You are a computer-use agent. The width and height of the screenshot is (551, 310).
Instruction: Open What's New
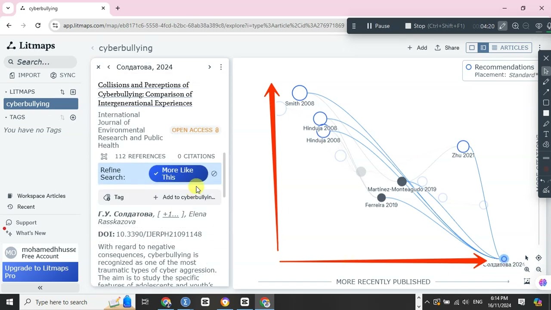[x=26, y=233]
